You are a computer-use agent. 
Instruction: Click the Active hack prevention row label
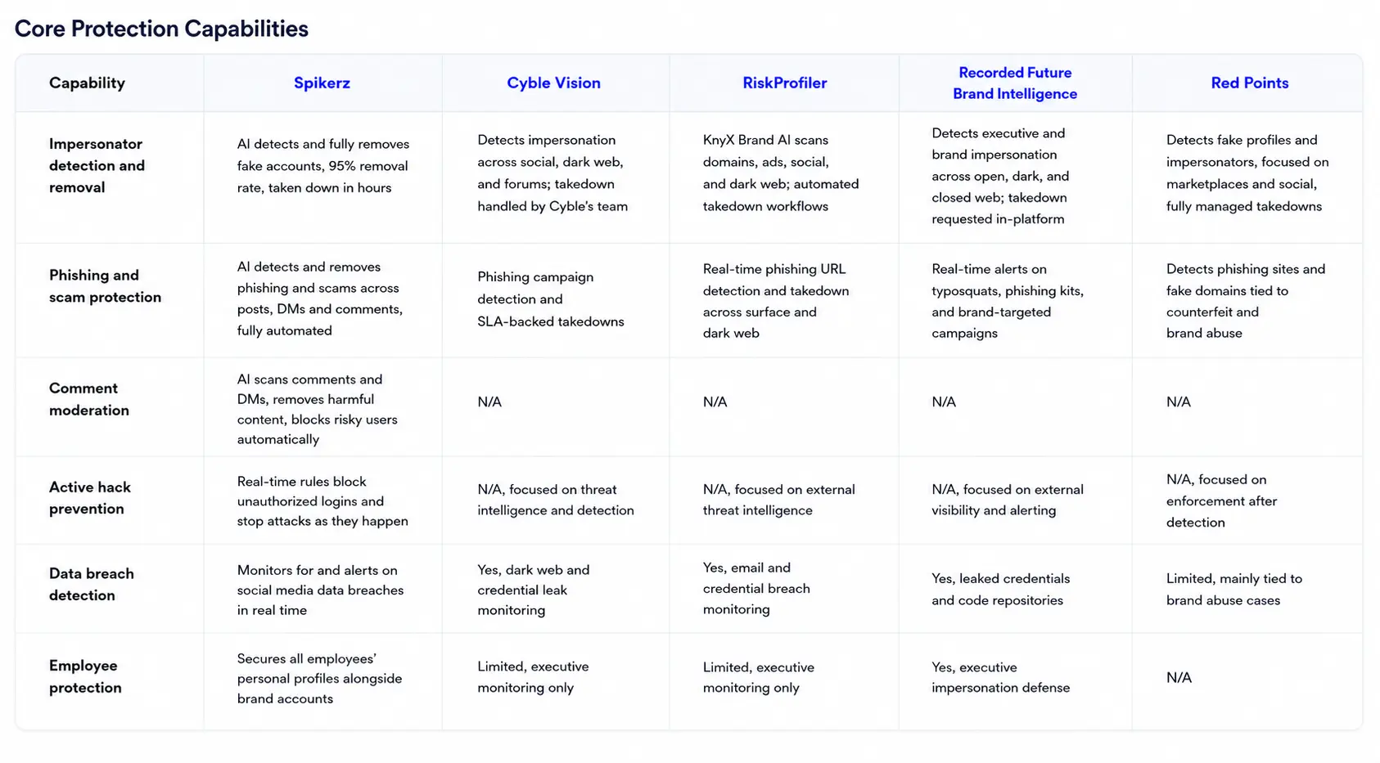click(x=89, y=497)
